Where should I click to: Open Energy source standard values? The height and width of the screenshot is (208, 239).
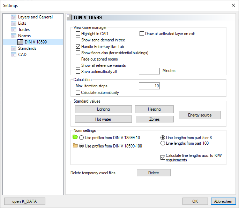click(x=200, y=115)
